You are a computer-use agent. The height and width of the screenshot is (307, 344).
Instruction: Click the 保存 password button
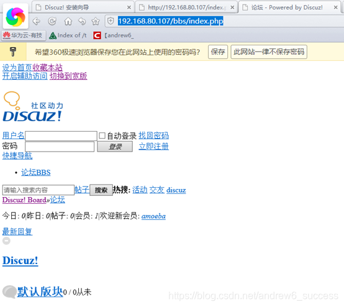coord(218,52)
